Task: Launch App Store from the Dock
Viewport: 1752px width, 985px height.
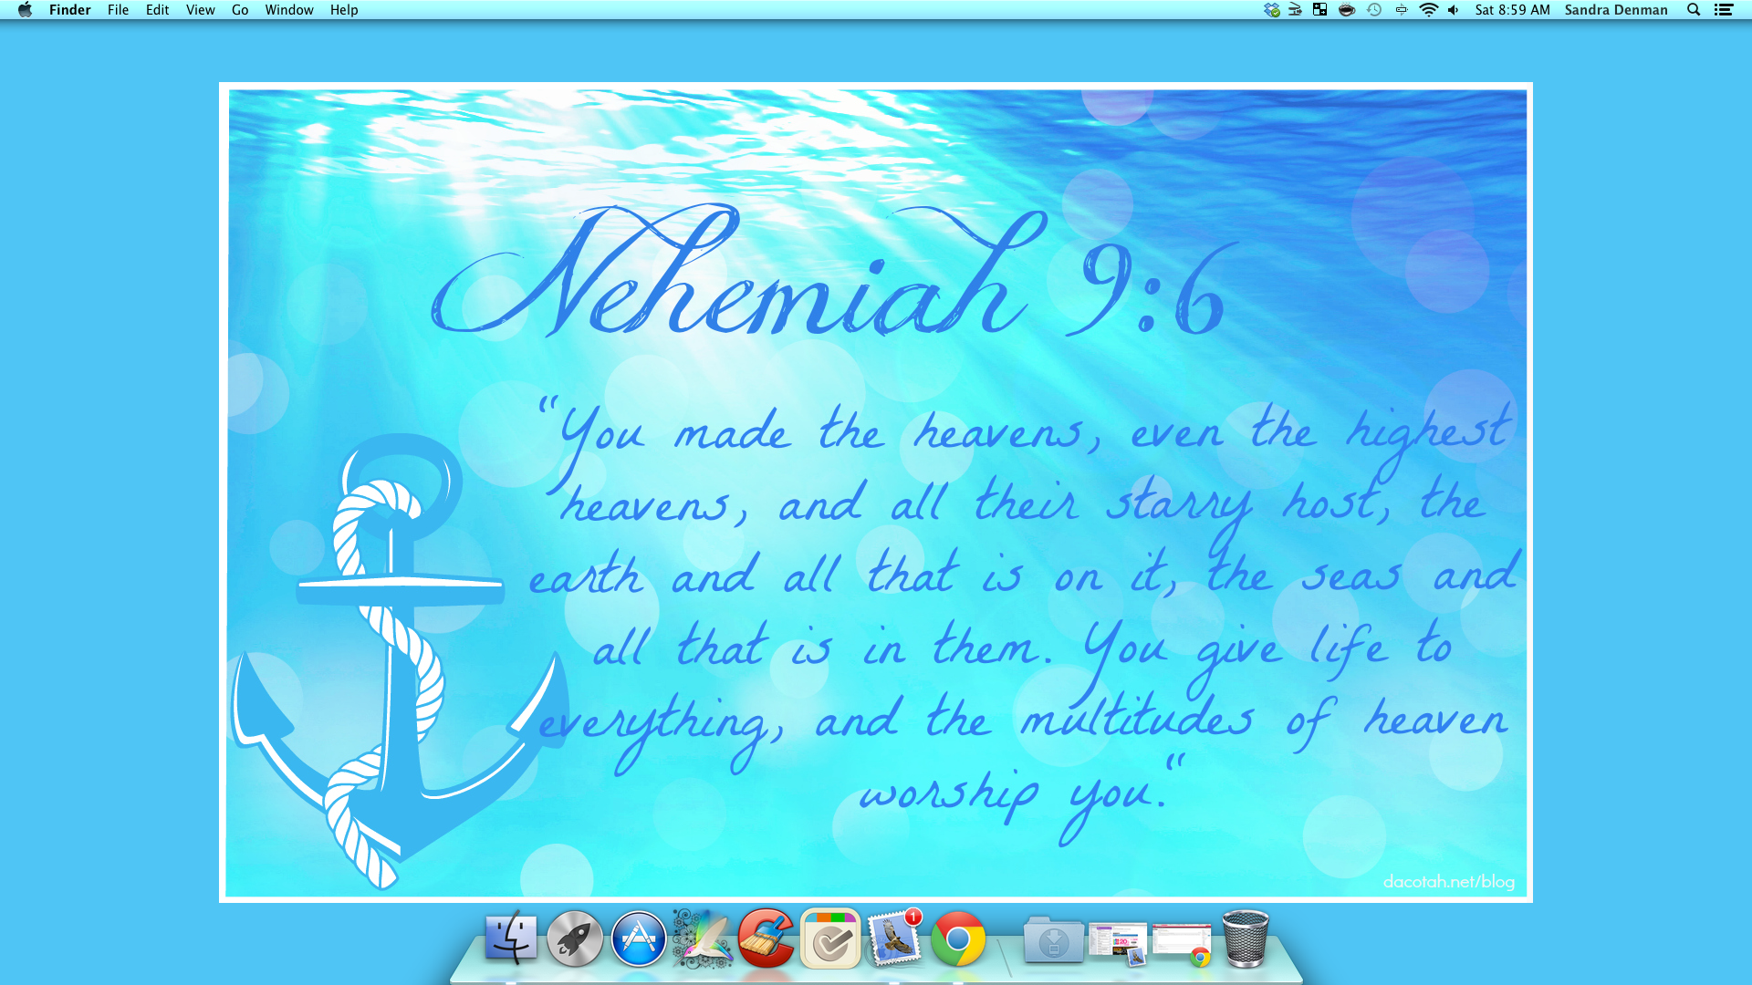Action: pyautogui.click(x=639, y=938)
